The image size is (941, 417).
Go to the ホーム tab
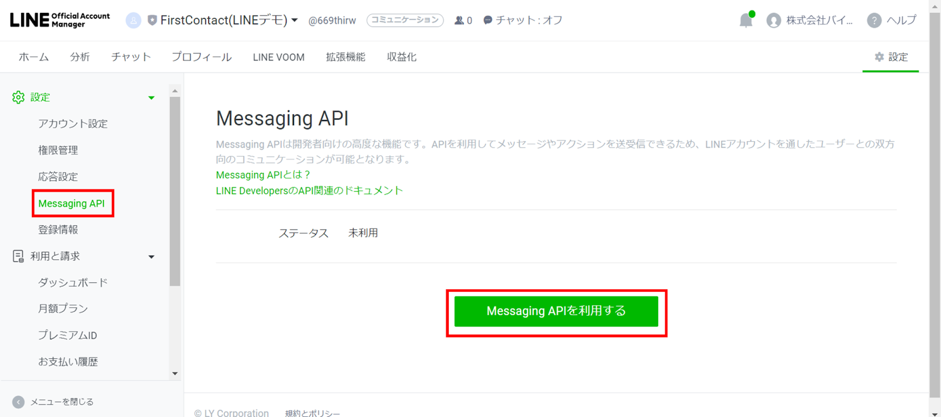tap(34, 57)
